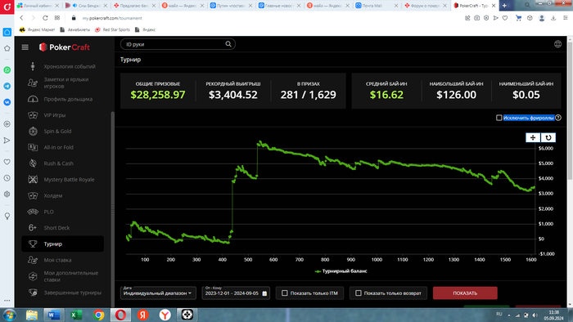Screen dimensions: 573x322
Task: Open the downloads icon in the browser toolbar
Action: pos(553,18)
